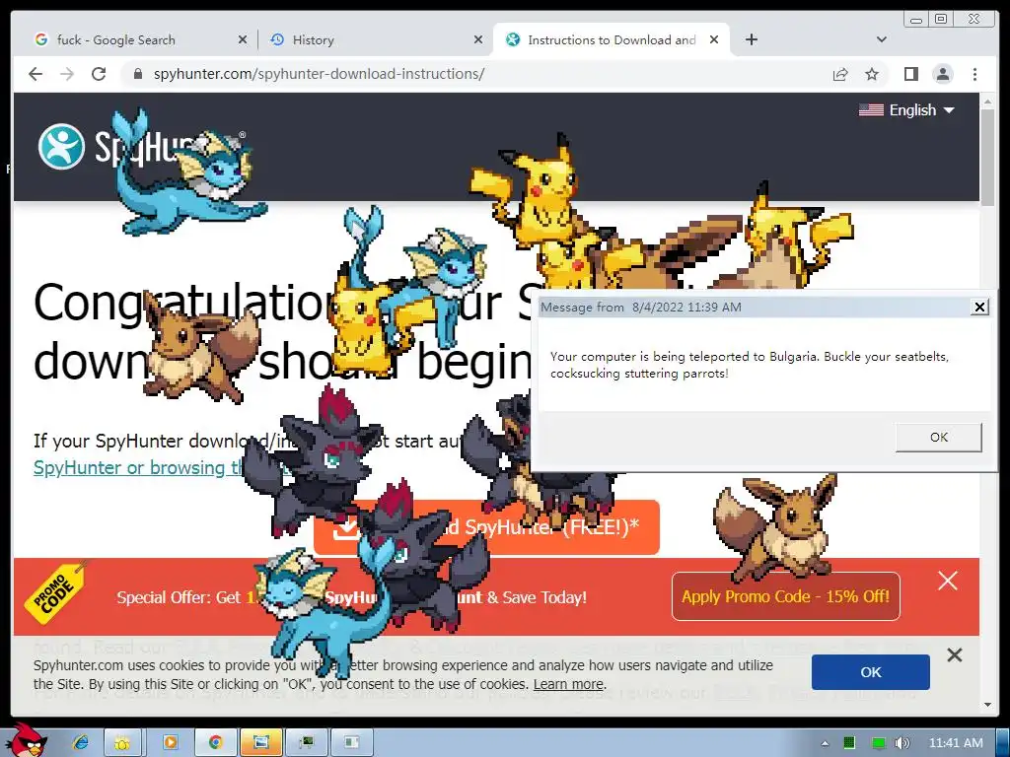
Task: Open the Chrome profile avatar menu
Action: click(943, 74)
